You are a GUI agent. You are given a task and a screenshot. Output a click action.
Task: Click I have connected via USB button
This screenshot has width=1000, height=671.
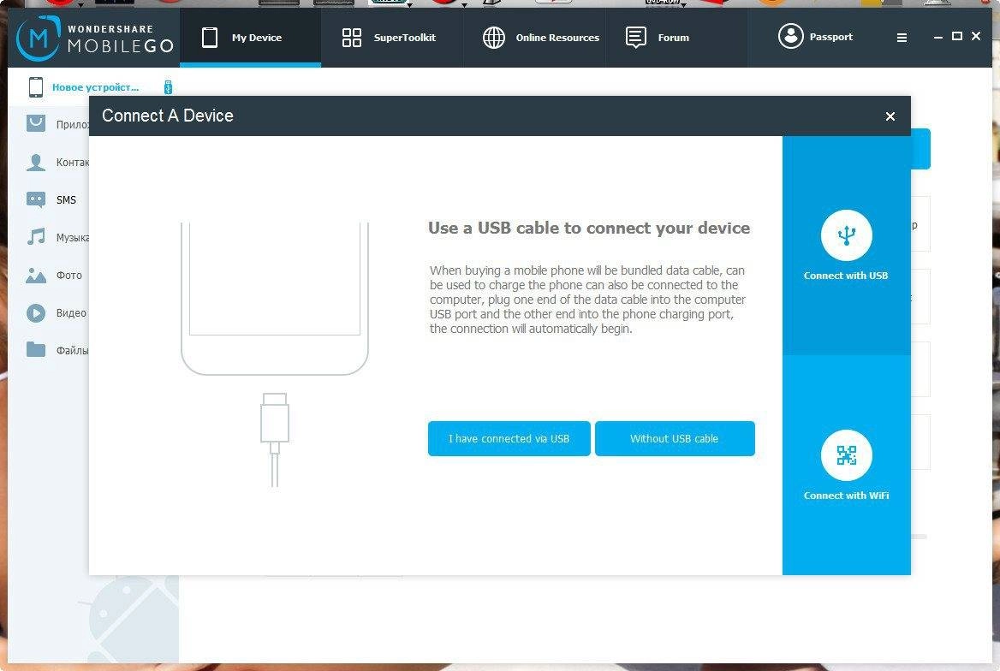pos(509,438)
